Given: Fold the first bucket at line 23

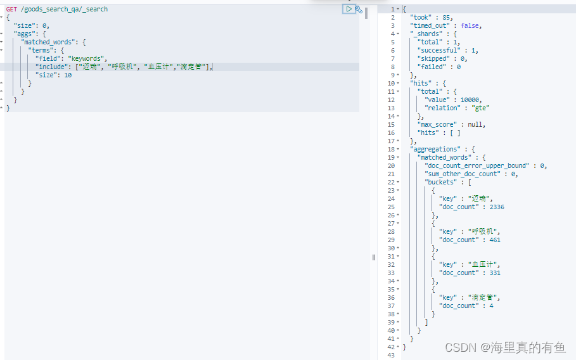Looking at the screenshot, I should coord(398,190).
